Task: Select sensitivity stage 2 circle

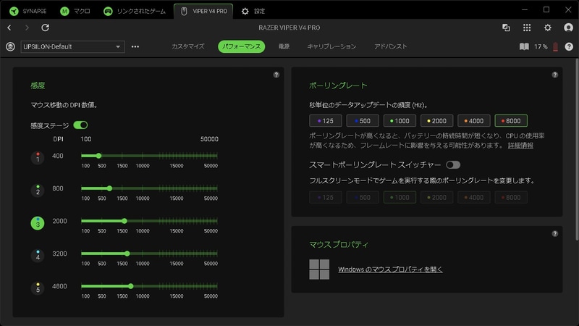Action: click(x=38, y=191)
